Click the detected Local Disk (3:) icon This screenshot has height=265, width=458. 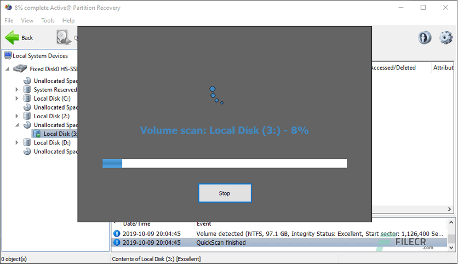[x=37, y=134]
